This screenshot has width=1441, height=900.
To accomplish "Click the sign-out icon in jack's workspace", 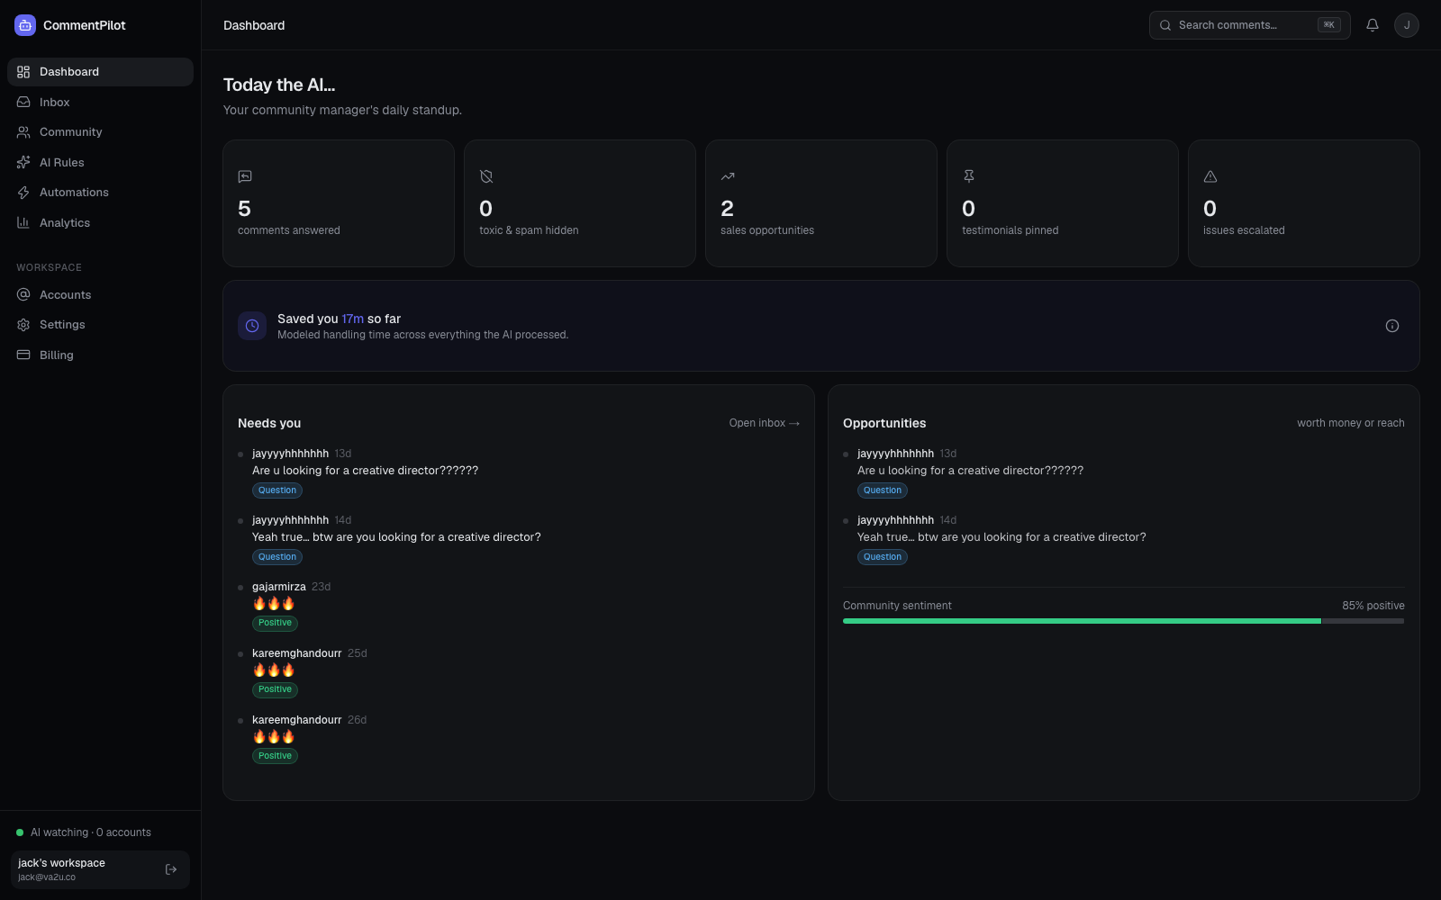I will point(171,869).
